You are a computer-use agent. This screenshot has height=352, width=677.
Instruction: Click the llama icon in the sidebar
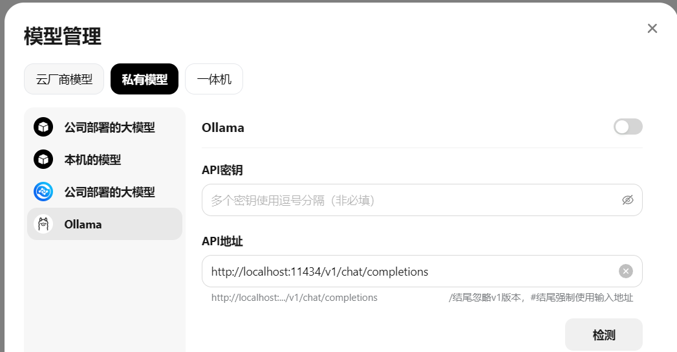tap(43, 224)
